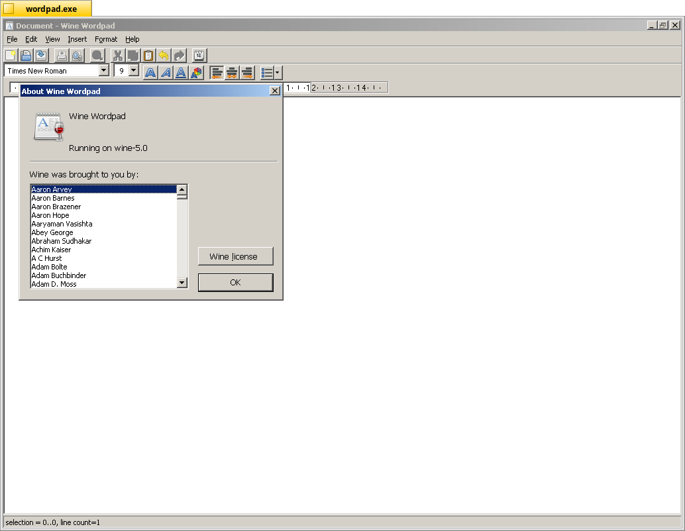
Task: Select Aaryaman Vasishta in the list
Action: click(x=103, y=224)
